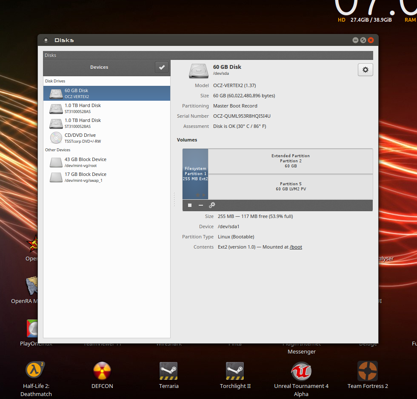Screen dimensions: 417x399
Task: Select the Extended Partition 2 volume
Action: 290,161
